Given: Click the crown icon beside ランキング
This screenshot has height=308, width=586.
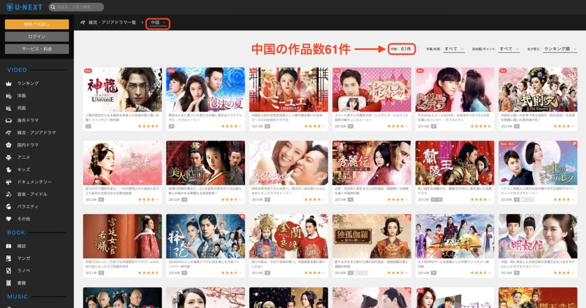Looking at the screenshot, I should pos(9,84).
